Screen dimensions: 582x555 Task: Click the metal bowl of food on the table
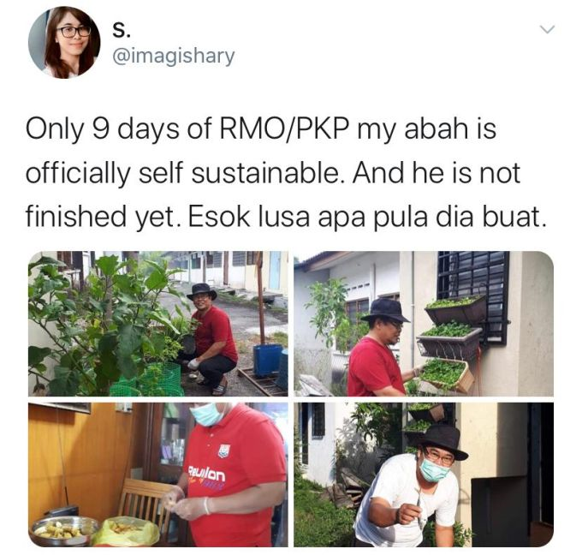click(64, 531)
